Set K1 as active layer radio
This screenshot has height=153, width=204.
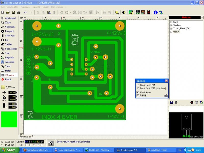tap(27, 145)
